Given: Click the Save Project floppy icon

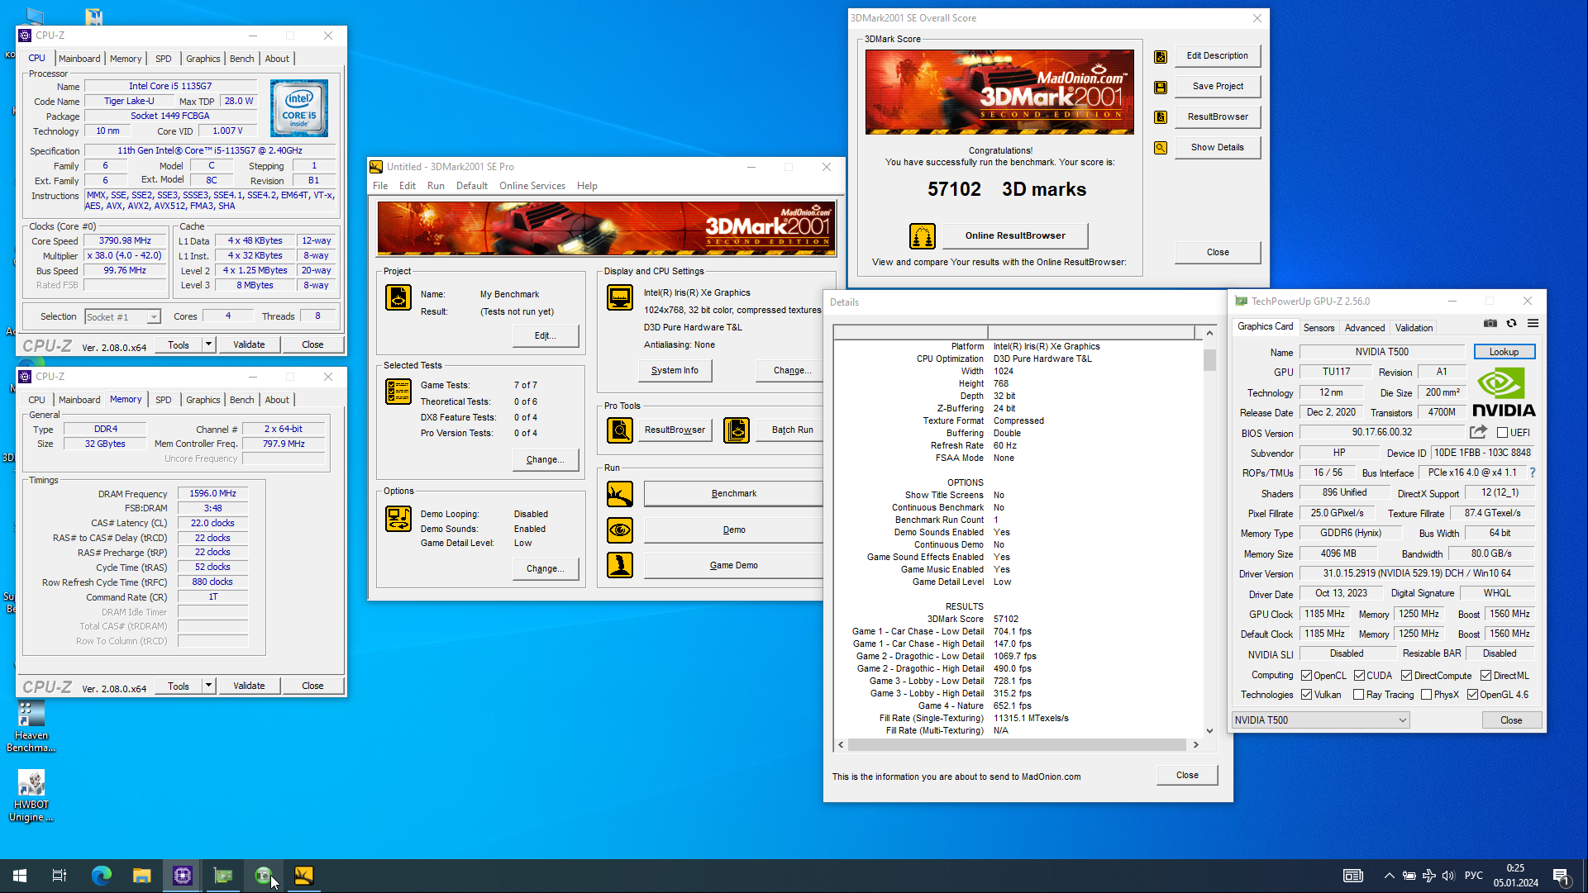Looking at the screenshot, I should 1161,88.
